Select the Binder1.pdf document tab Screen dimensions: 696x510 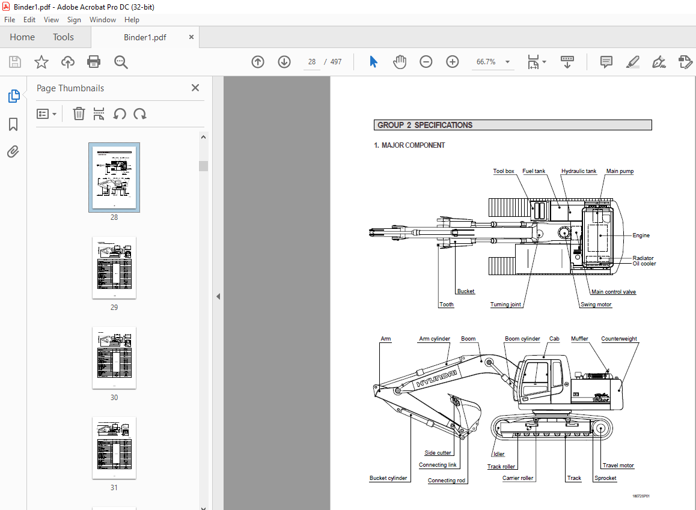[145, 37]
